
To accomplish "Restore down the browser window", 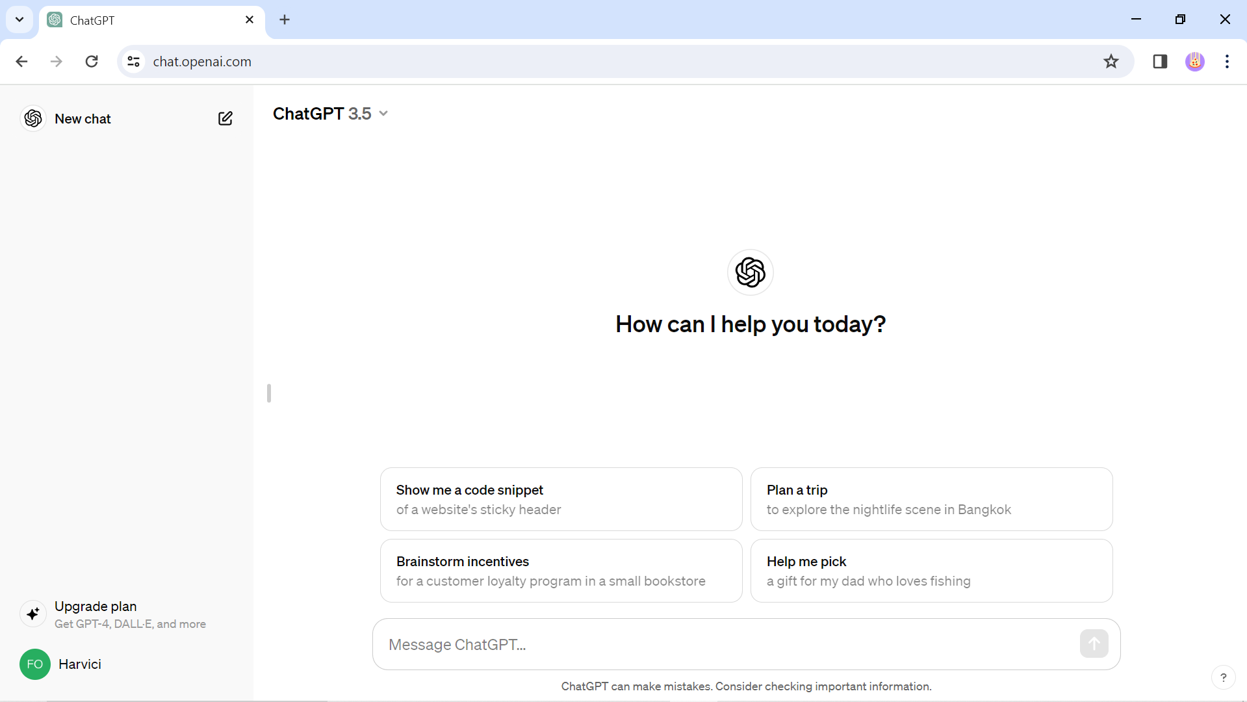I will [x=1180, y=19].
